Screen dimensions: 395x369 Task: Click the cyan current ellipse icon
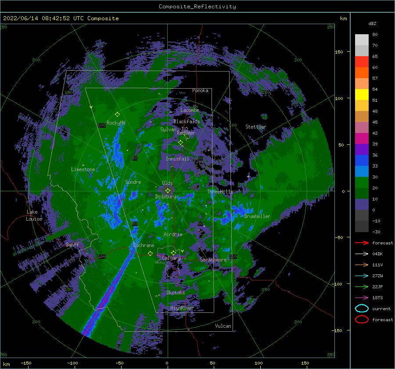(x=362, y=308)
